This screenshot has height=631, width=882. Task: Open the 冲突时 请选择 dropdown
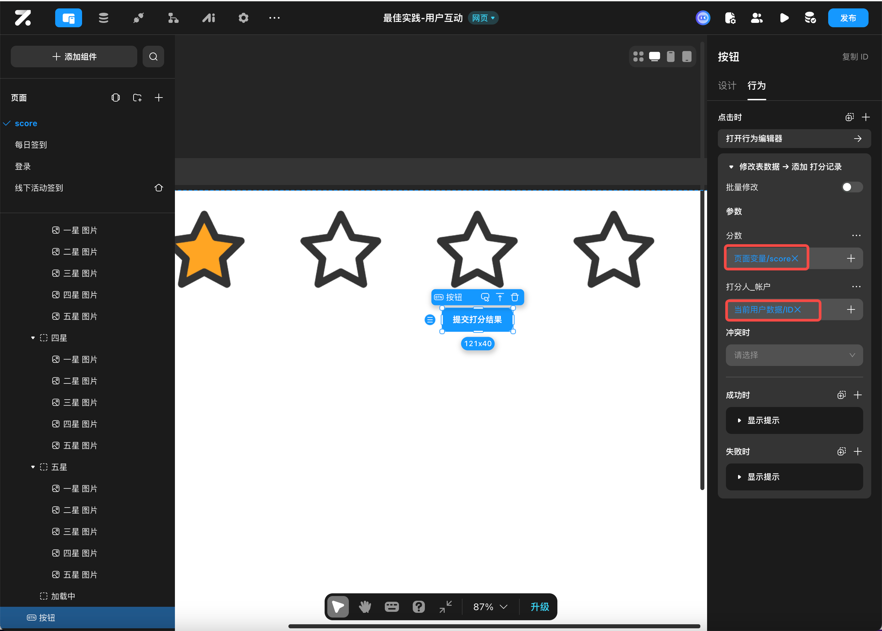tap(794, 355)
